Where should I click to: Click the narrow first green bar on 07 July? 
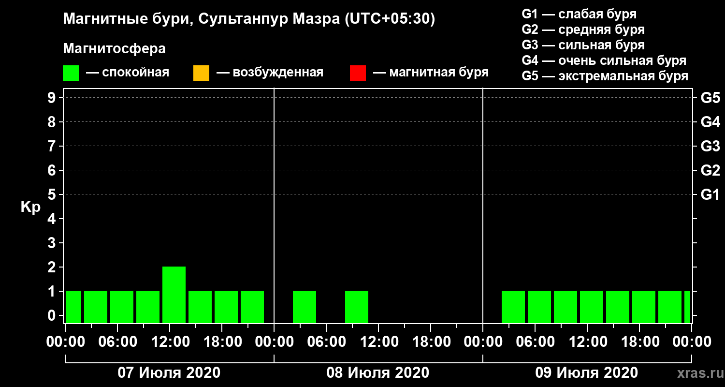[73, 307]
